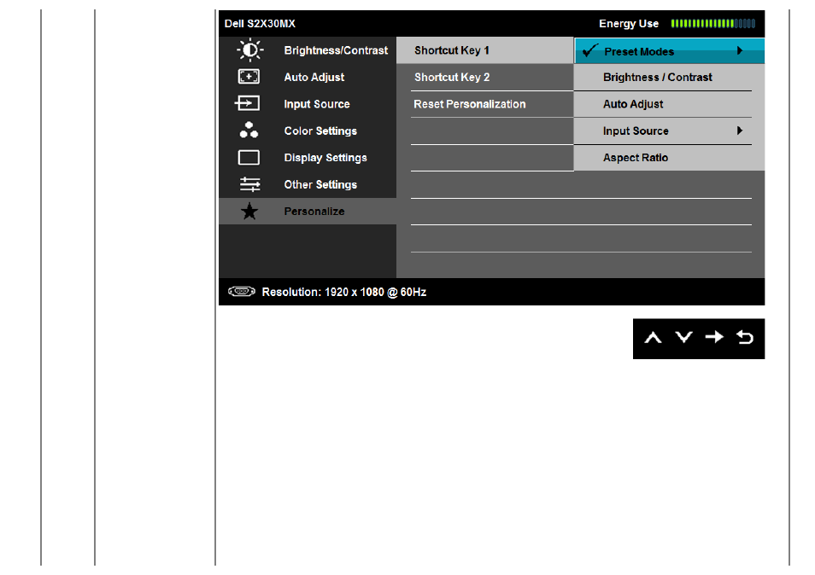Select the Brightness/Contrast menu label

pyautogui.click(x=336, y=50)
